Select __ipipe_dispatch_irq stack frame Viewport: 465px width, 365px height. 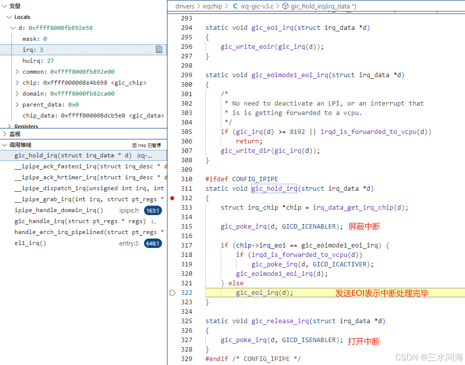(83, 188)
